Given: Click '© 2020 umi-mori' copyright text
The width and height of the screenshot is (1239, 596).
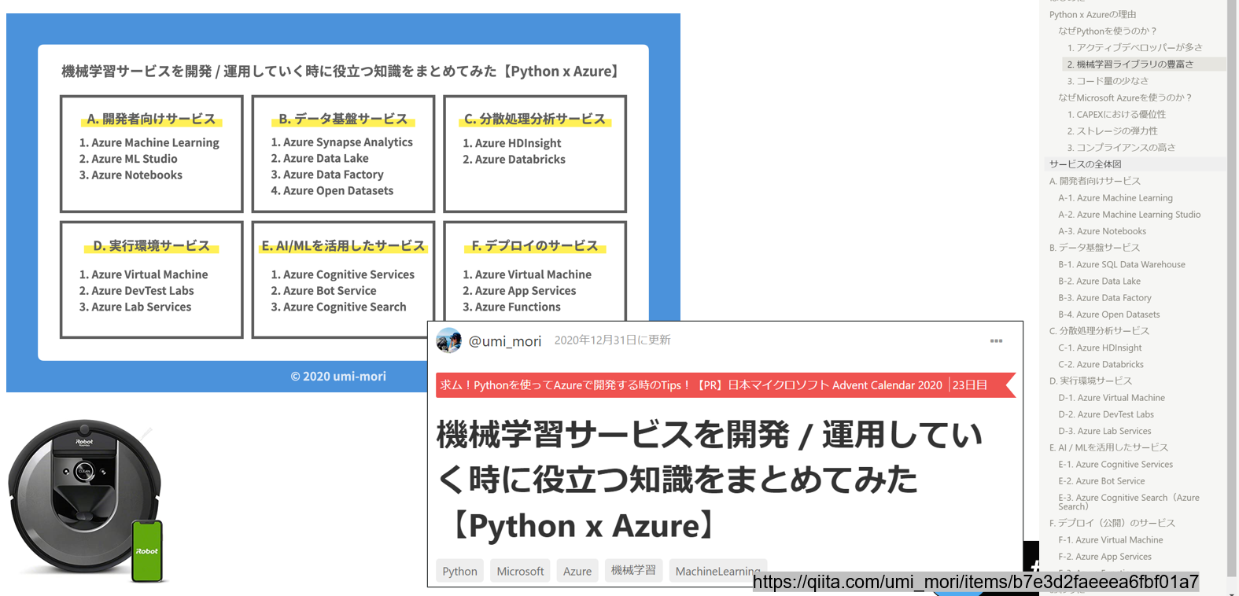Looking at the screenshot, I should [338, 376].
